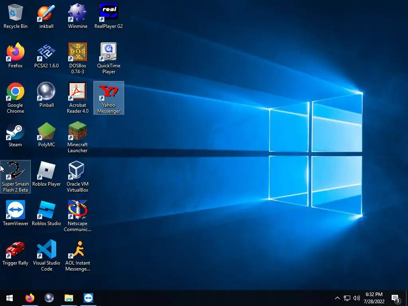Select the TeamViewer desktop shortcut
408x306 pixels.
(16, 214)
